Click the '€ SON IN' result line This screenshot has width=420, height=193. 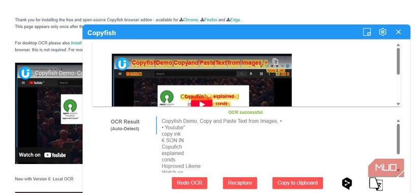point(173,141)
